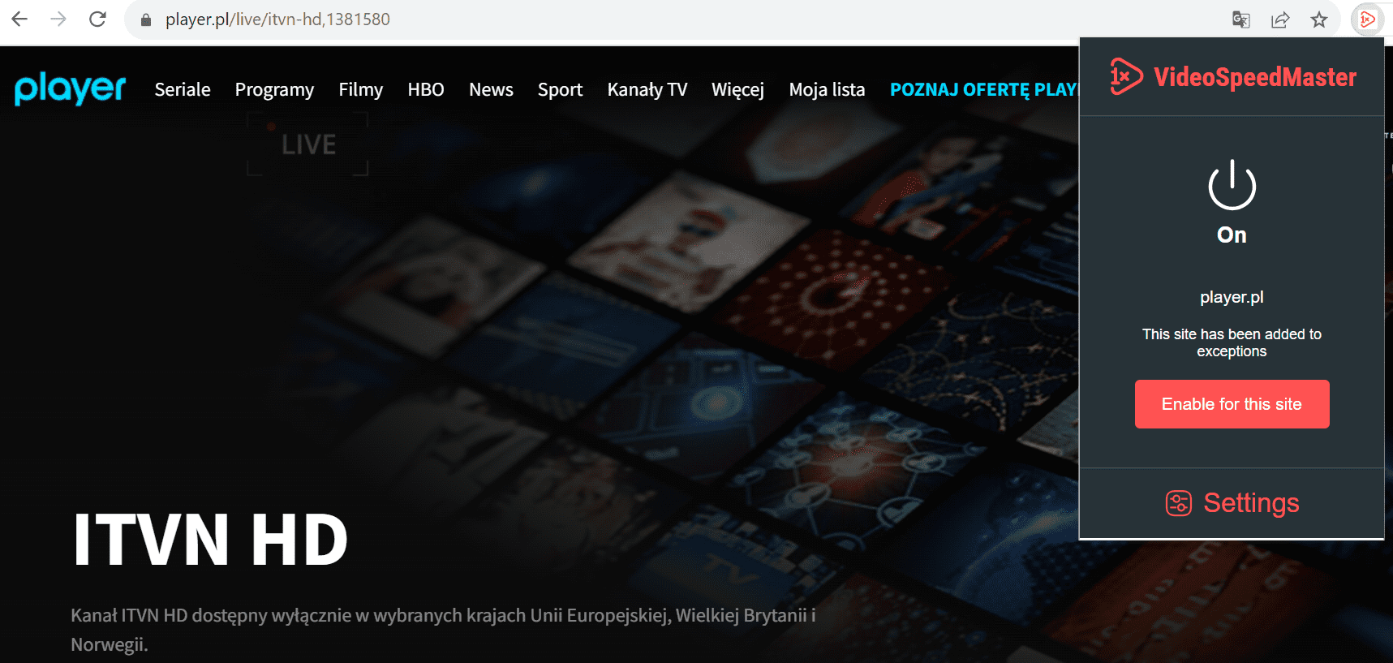The image size is (1393, 663).
Task: Click the Settings sliders icon
Action: (x=1178, y=503)
